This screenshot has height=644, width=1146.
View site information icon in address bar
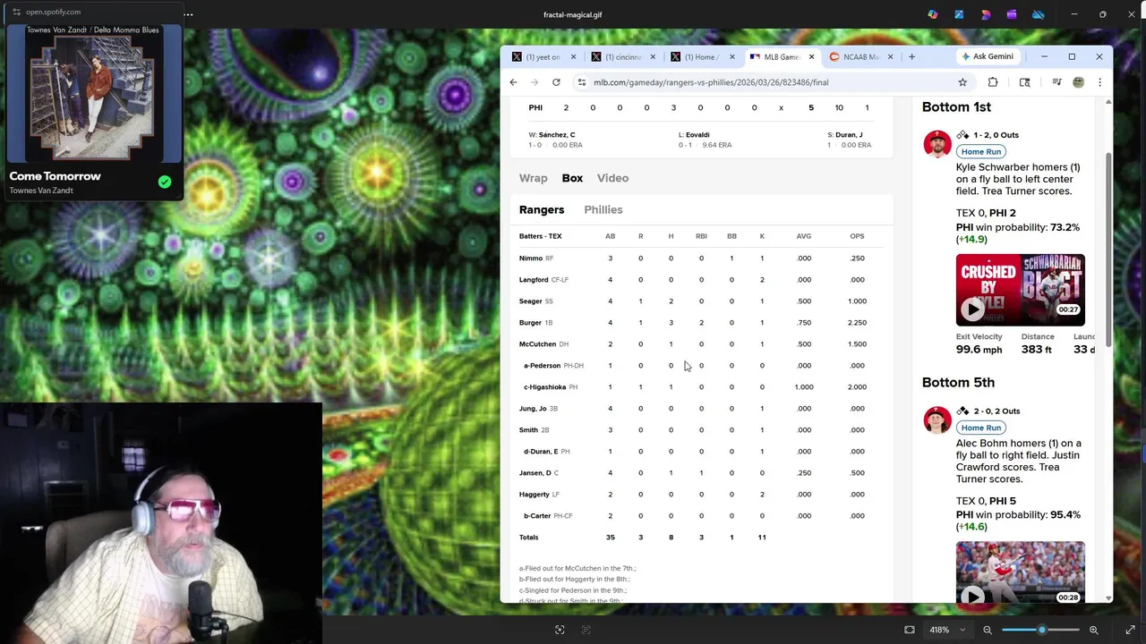coord(582,82)
